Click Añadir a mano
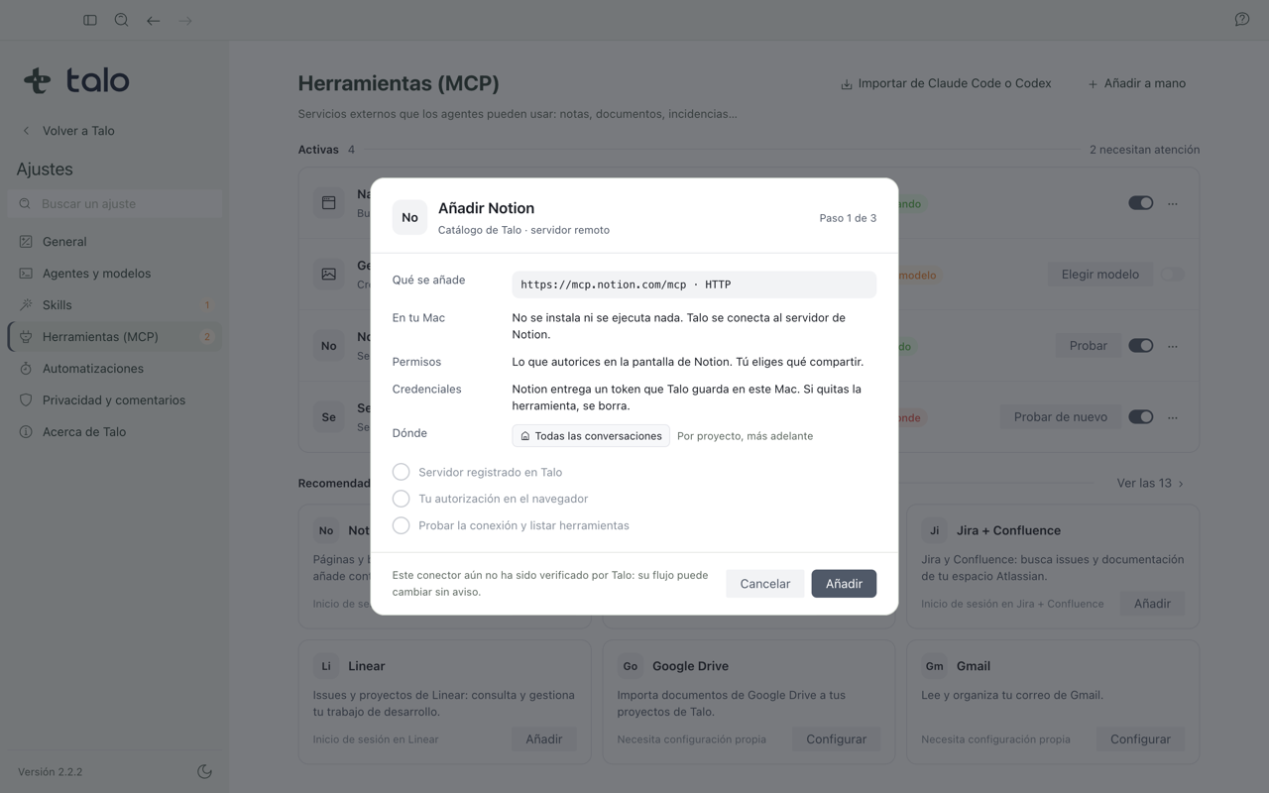The image size is (1269, 793). click(x=1136, y=83)
